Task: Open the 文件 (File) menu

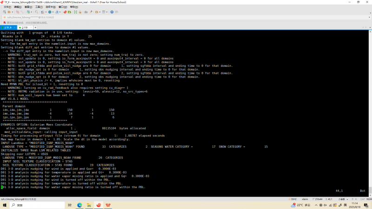Action: [6, 7]
